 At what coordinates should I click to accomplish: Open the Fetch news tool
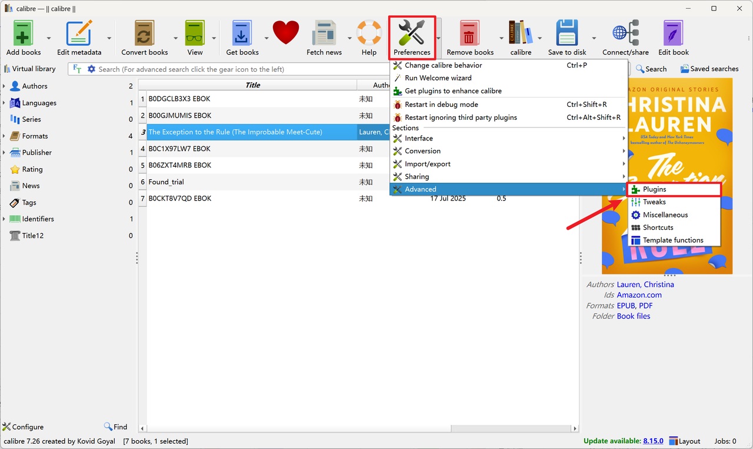[x=324, y=33]
